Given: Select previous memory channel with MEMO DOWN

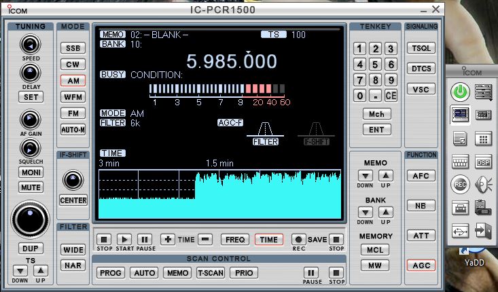Looking at the screenshot, I should pyautogui.click(x=366, y=175).
